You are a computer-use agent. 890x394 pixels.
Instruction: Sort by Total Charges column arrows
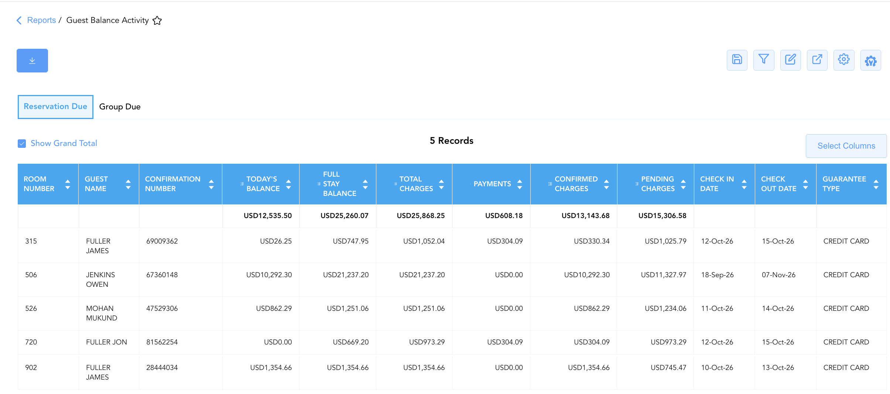pos(441,184)
